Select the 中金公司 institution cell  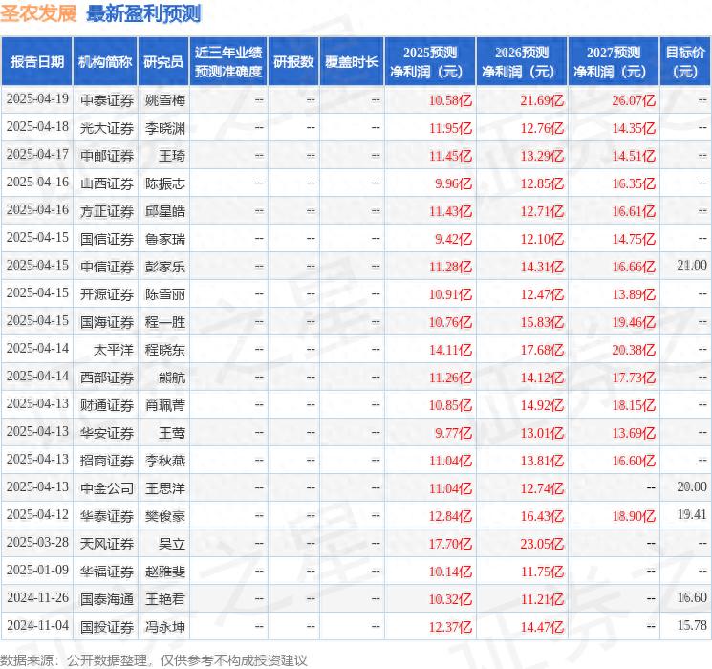coord(107,488)
